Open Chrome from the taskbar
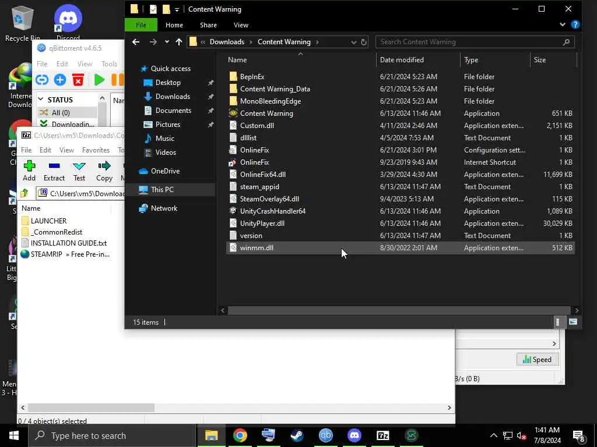This screenshot has height=447, width=597. pyautogui.click(x=240, y=435)
